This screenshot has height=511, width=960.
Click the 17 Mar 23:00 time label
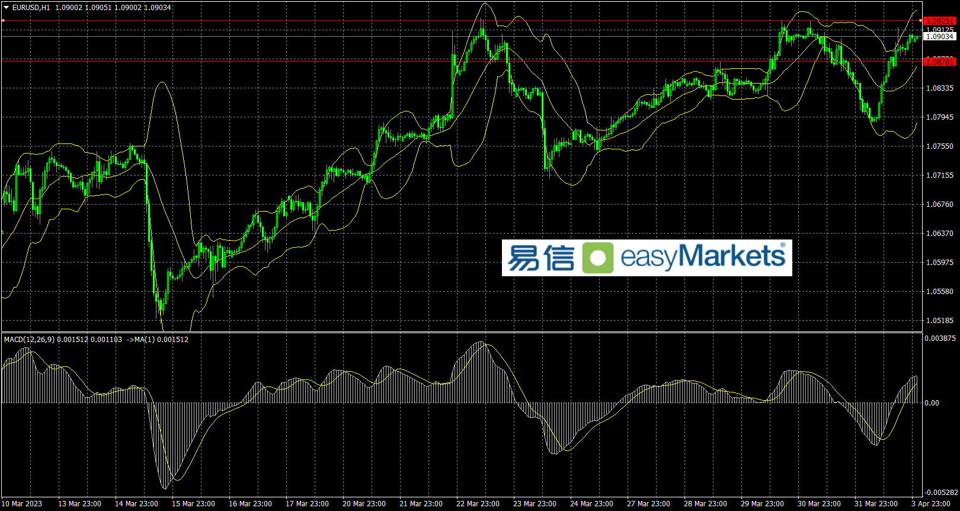(307, 504)
